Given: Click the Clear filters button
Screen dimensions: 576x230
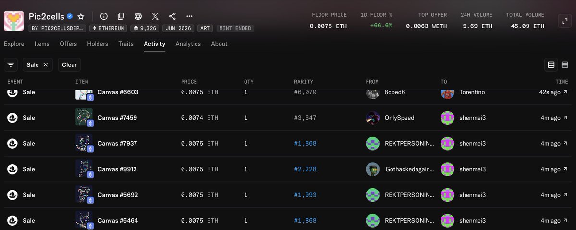Looking at the screenshot, I should click(69, 65).
